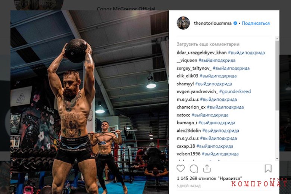291x194 pixels.
Task: Open thenotoriousmma username link
Action: click(213, 23)
